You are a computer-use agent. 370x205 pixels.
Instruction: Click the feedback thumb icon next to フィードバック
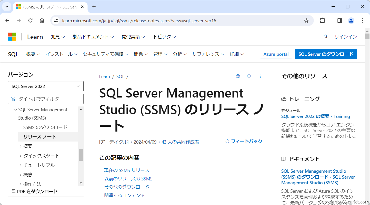pyautogui.click(x=227, y=141)
